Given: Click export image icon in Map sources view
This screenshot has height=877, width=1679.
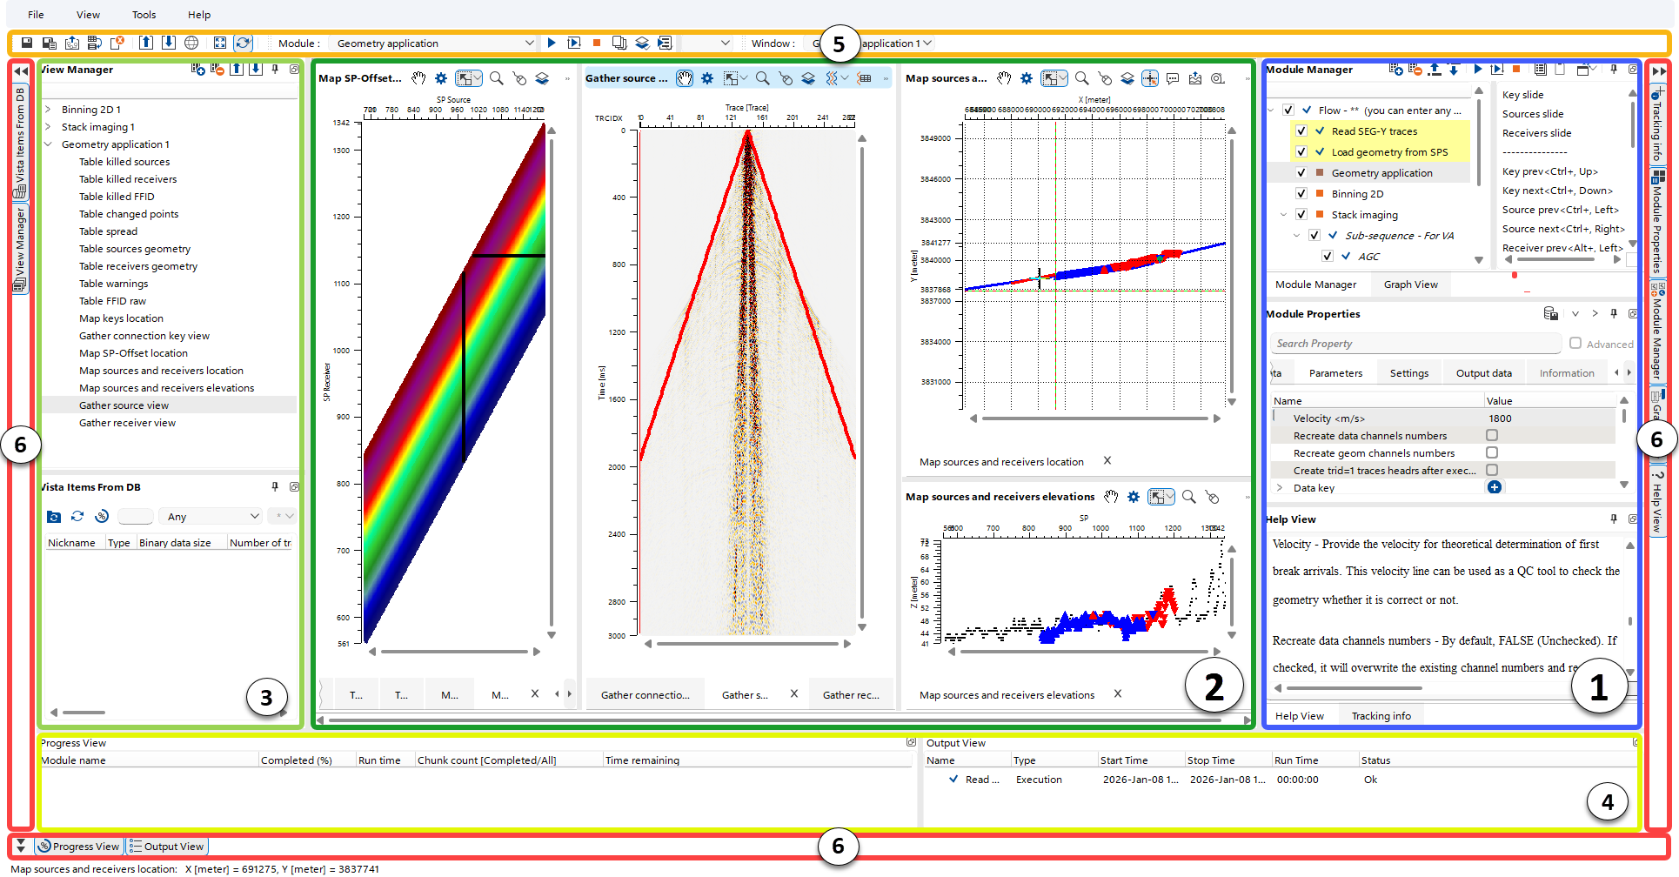Looking at the screenshot, I should (x=1195, y=78).
